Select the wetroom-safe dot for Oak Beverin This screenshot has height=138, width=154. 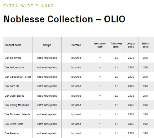pyautogui.click(x=100, y=133)
